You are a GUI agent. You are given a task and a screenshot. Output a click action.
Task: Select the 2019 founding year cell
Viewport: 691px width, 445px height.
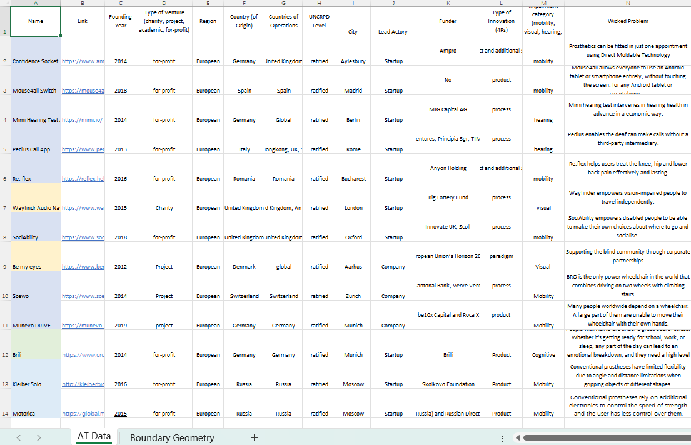point(120,316)
